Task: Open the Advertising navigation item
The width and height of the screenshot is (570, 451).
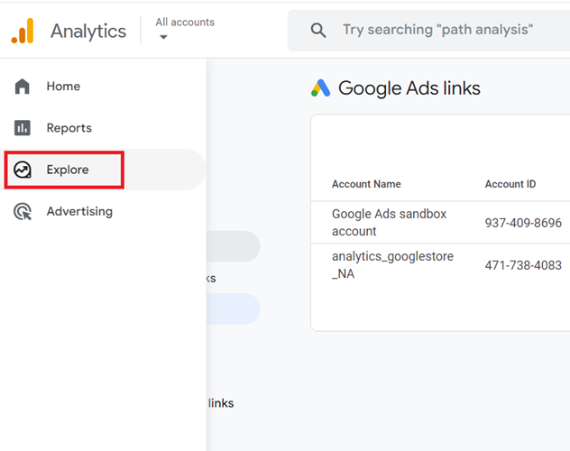Action: point(103,211)
